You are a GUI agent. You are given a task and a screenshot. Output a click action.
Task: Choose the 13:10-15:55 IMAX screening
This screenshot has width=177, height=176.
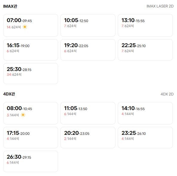tap(145, 25)
